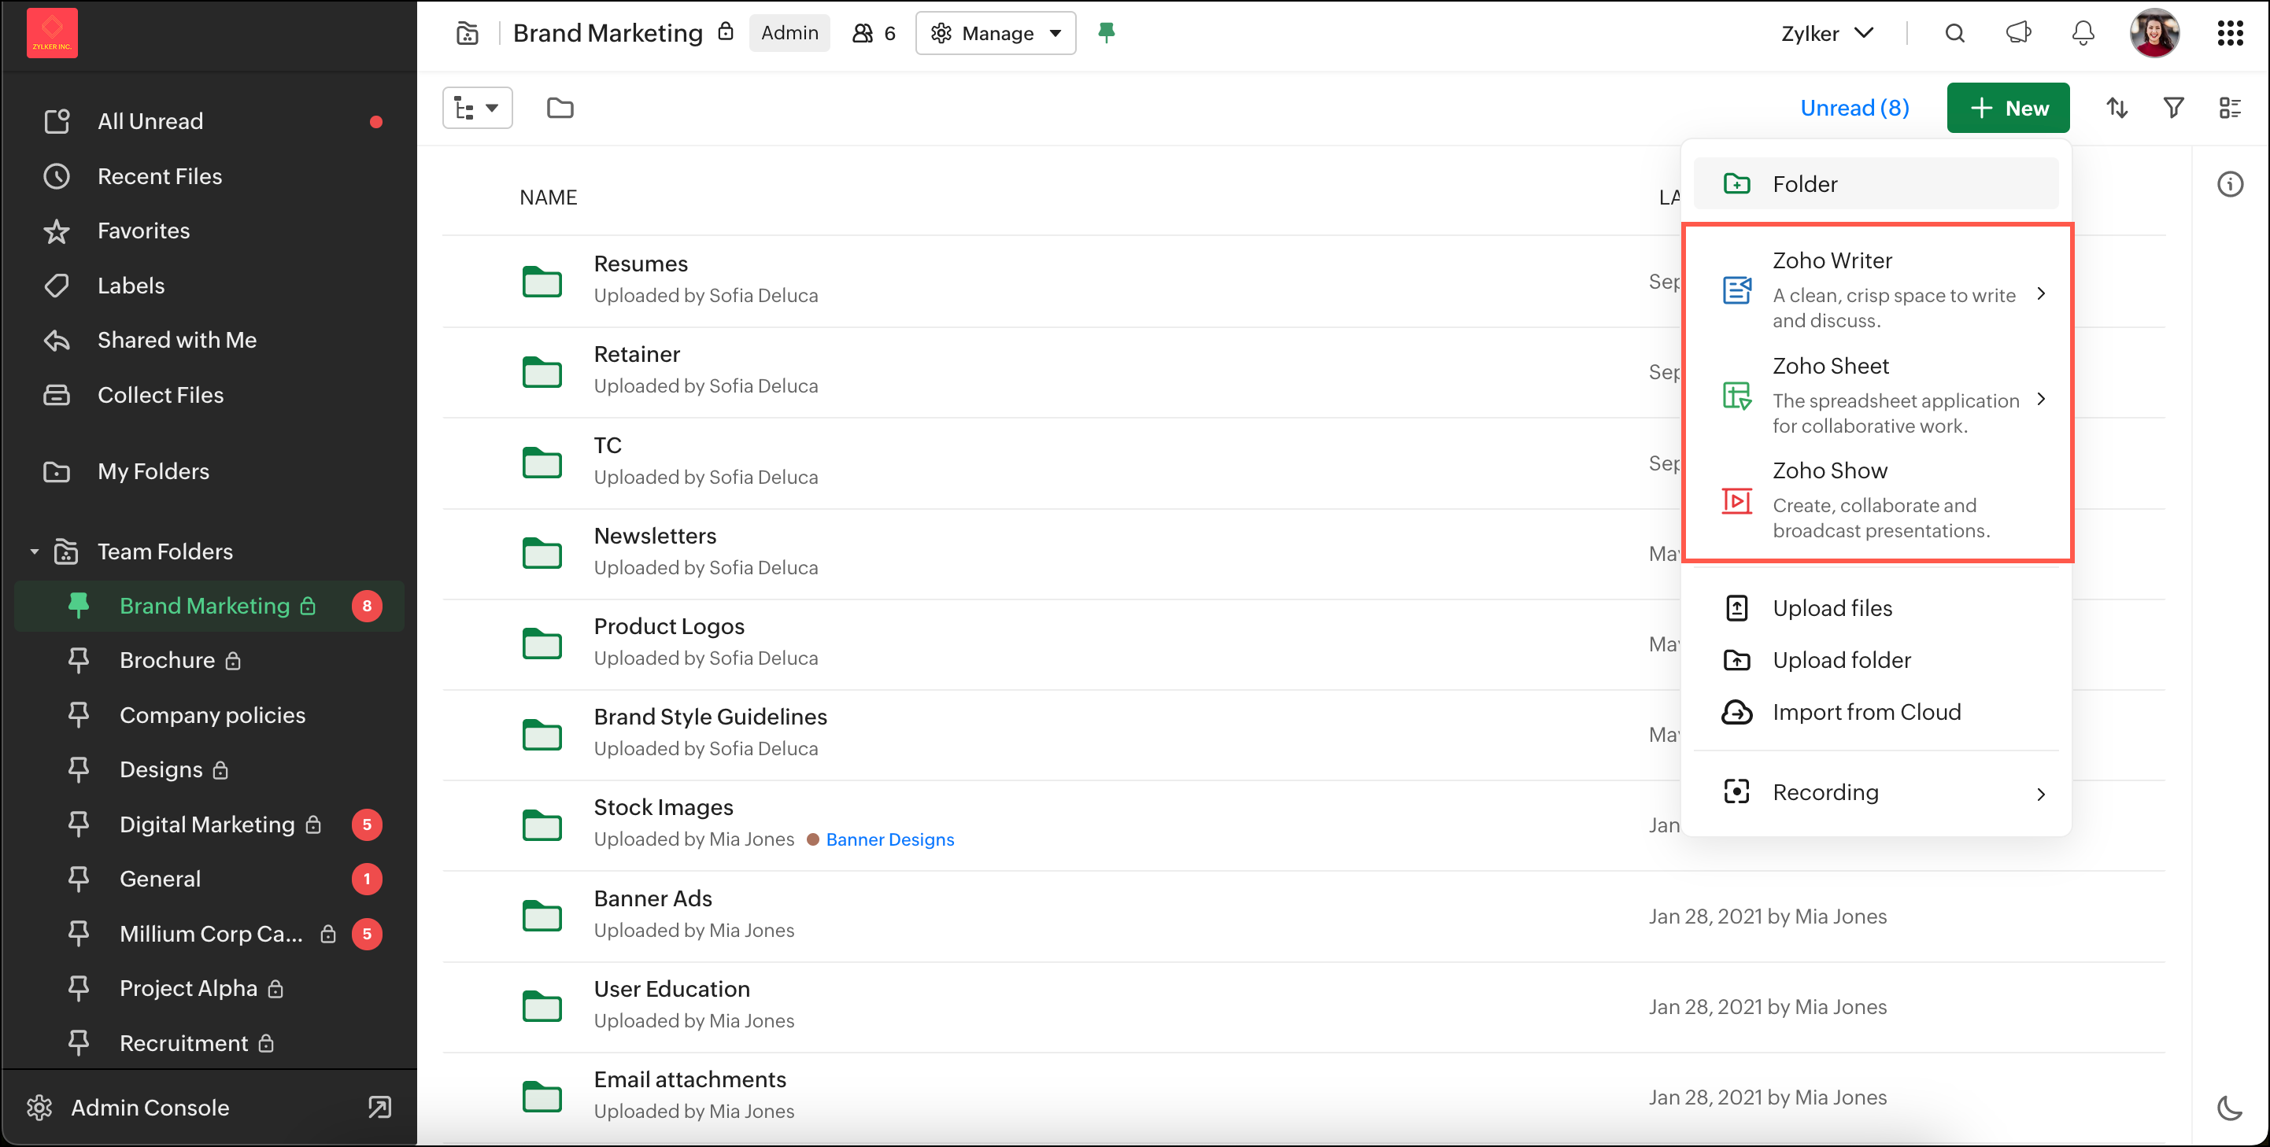Unpin the Brand Marketing pin in sidebar
Viewport: 2270px width, 1147px height.
click(x=79, y=605)
